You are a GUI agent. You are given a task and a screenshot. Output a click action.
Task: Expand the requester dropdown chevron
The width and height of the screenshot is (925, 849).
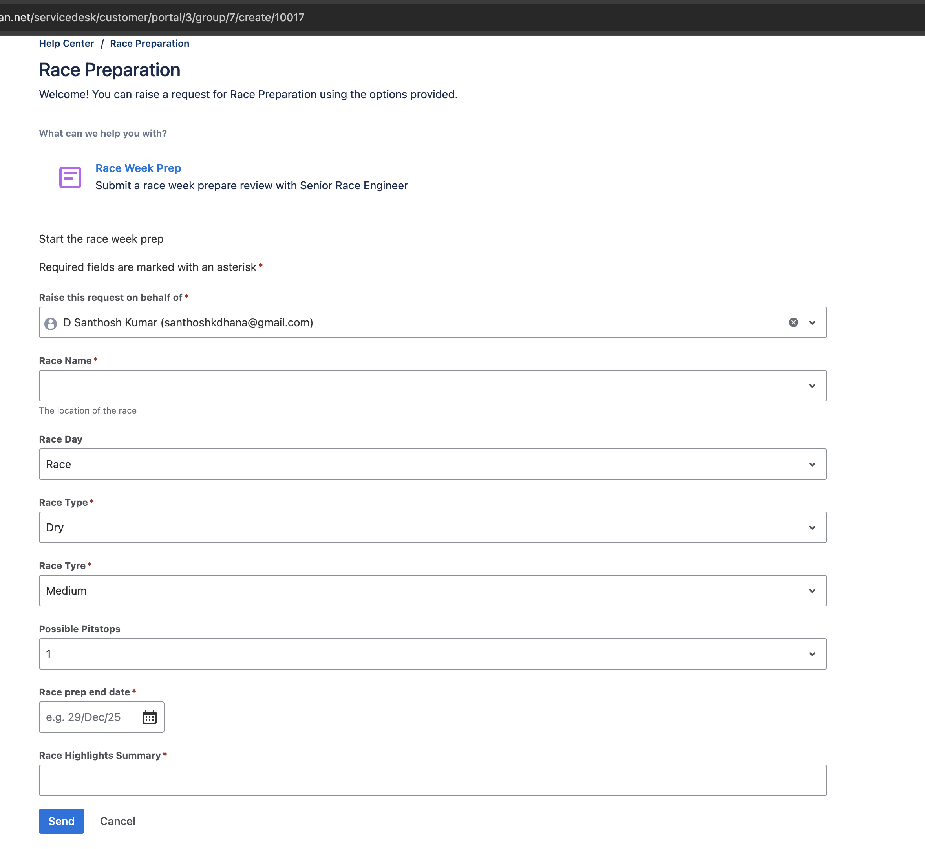click(x=812, y=322)
